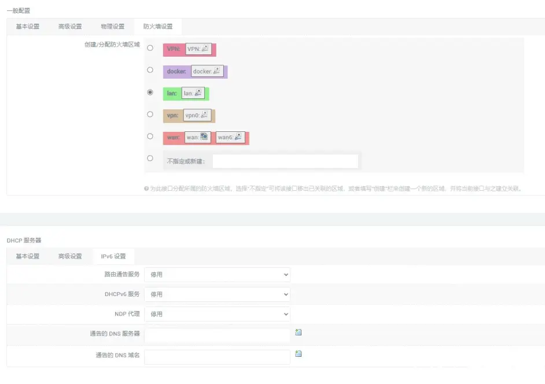Click the add icon beside 通告的 DNS 服务器

(x=298, y=332)
